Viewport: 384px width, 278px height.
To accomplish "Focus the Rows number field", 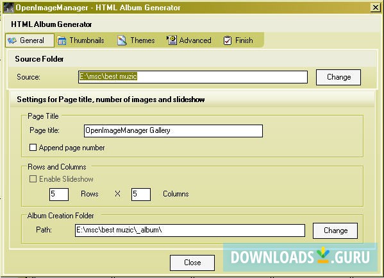I will pyautogui.click(x=59, y=195).
